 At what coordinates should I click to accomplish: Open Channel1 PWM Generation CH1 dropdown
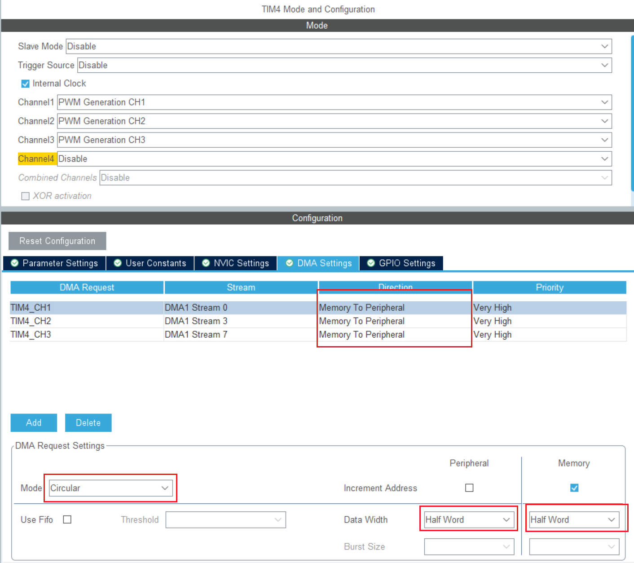point(335,102)
